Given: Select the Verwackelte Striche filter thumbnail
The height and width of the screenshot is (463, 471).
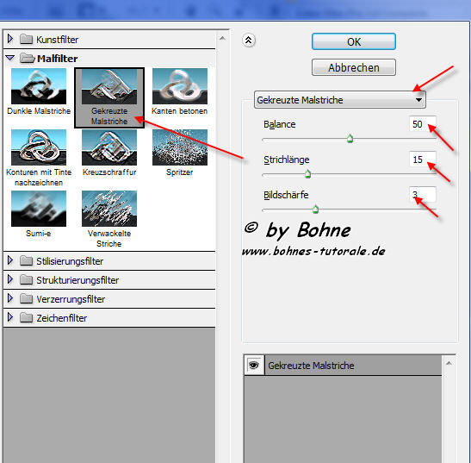Looking at the screenshot, I should [109, 209].
